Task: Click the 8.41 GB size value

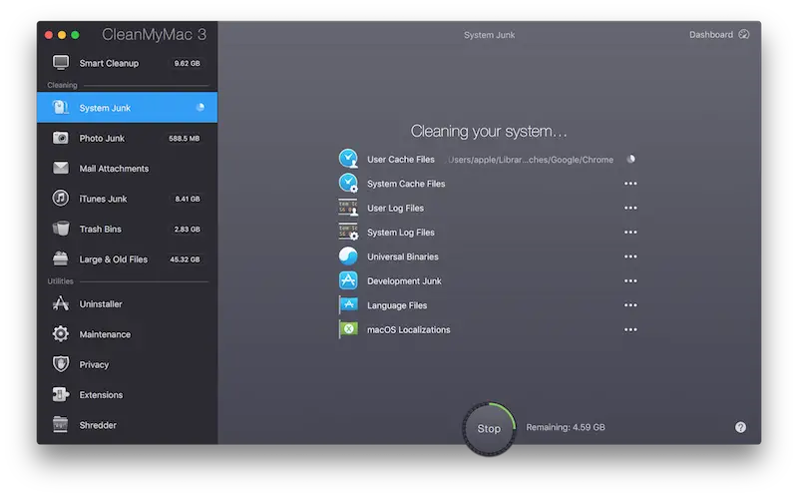Action: pos(188,199)
